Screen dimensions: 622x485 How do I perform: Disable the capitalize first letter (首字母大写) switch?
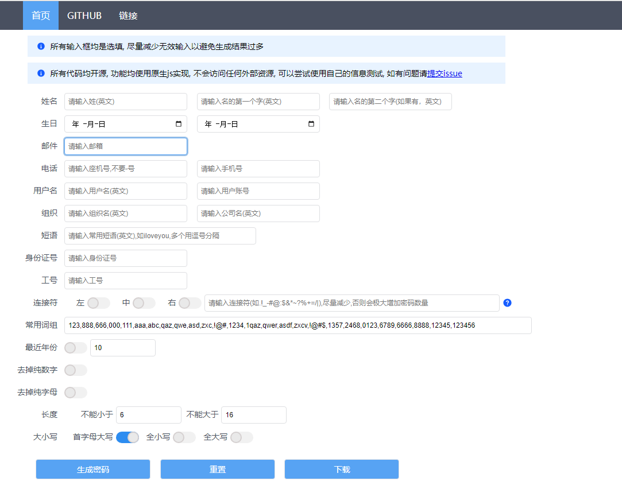click(128, 437)
